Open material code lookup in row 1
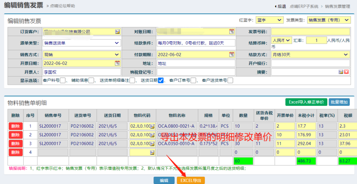The height and width of the screenshot is (184, 357). (x=151, y=126)
